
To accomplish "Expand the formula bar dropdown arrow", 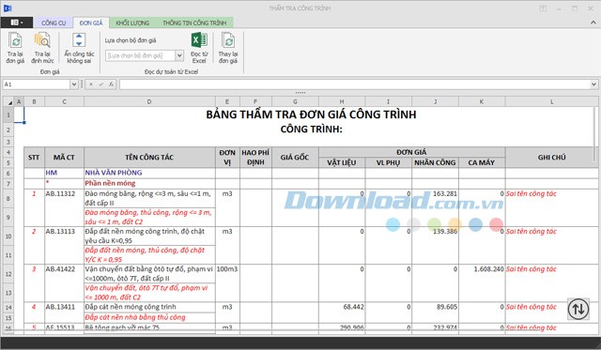I will 593,84.
